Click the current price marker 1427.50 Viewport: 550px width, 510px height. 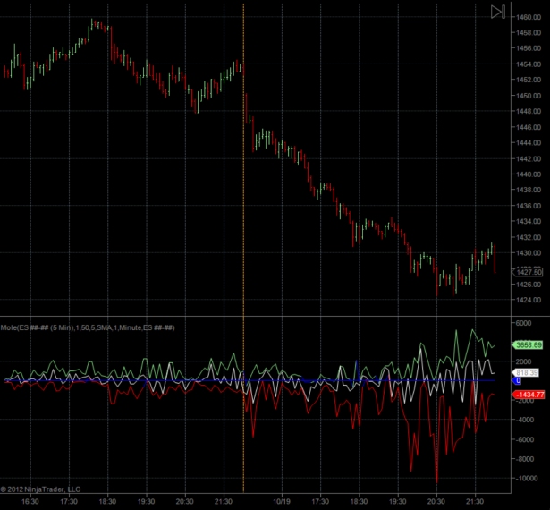[x=529, y=272]
